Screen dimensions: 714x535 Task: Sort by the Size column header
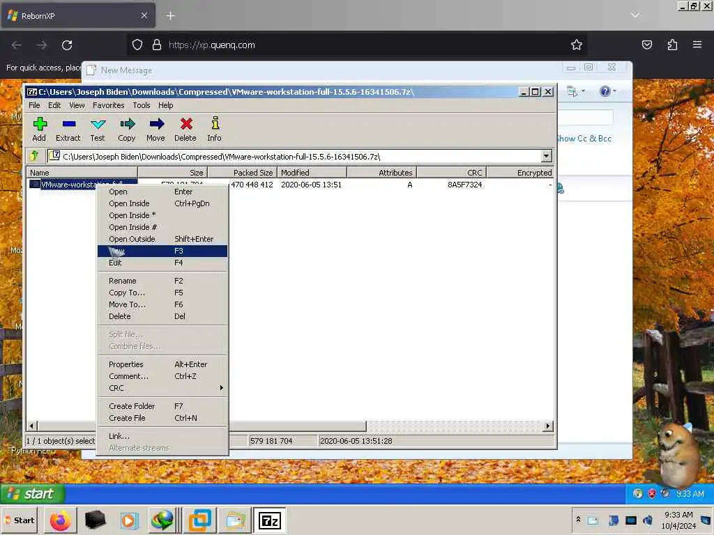173,173
